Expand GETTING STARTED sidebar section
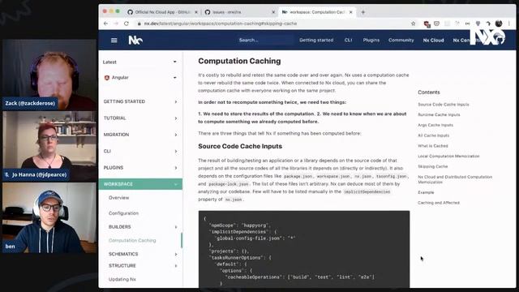Image resolution: width=519 pixels, height=292 pixels. click(x=140, y=101)
